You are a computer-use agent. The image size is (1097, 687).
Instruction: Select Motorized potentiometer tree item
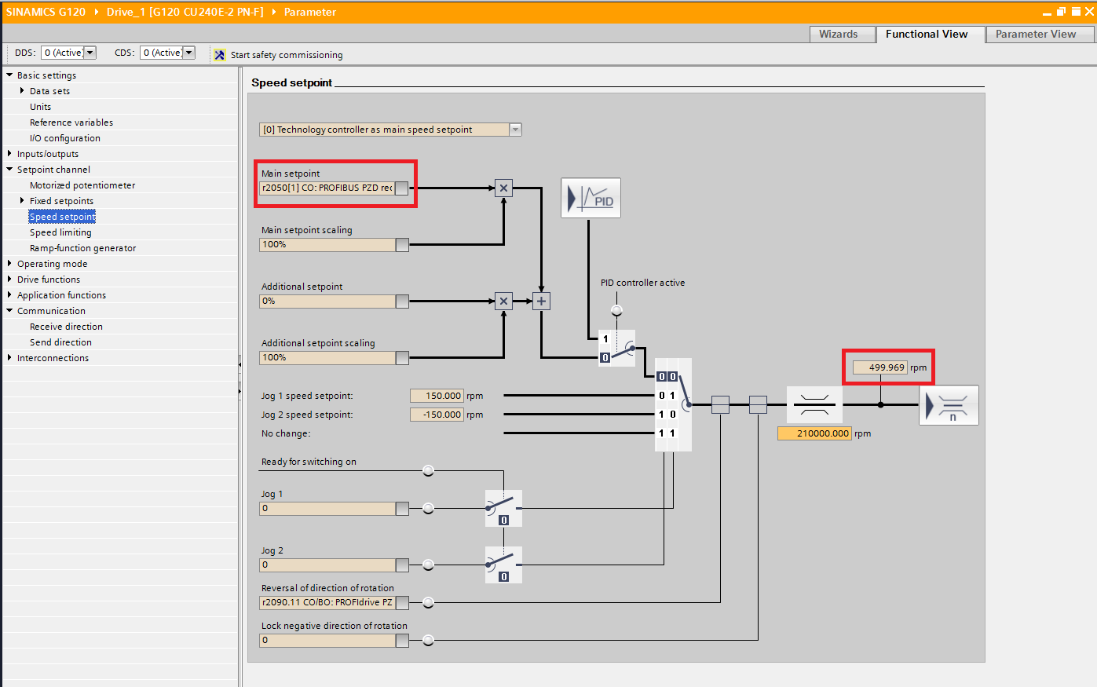(x=82, y=185)
